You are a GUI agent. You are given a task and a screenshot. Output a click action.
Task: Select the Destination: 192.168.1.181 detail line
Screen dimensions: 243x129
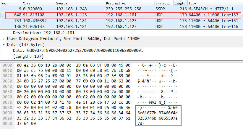(x=44, y=33)
